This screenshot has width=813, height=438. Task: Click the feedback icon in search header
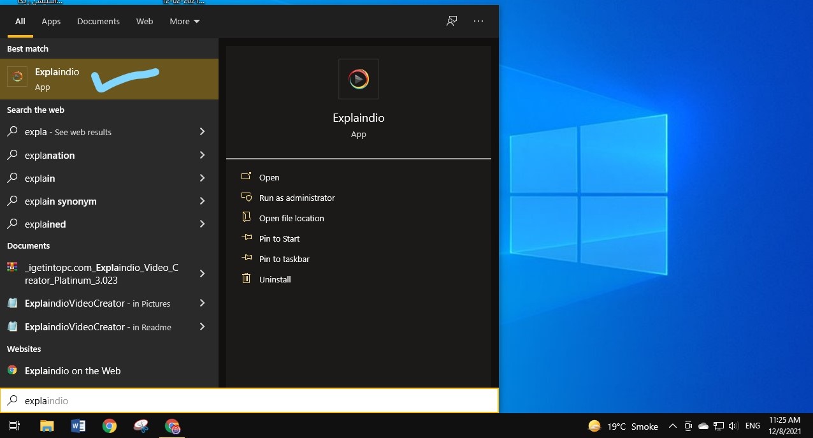[x=452, y=21]
